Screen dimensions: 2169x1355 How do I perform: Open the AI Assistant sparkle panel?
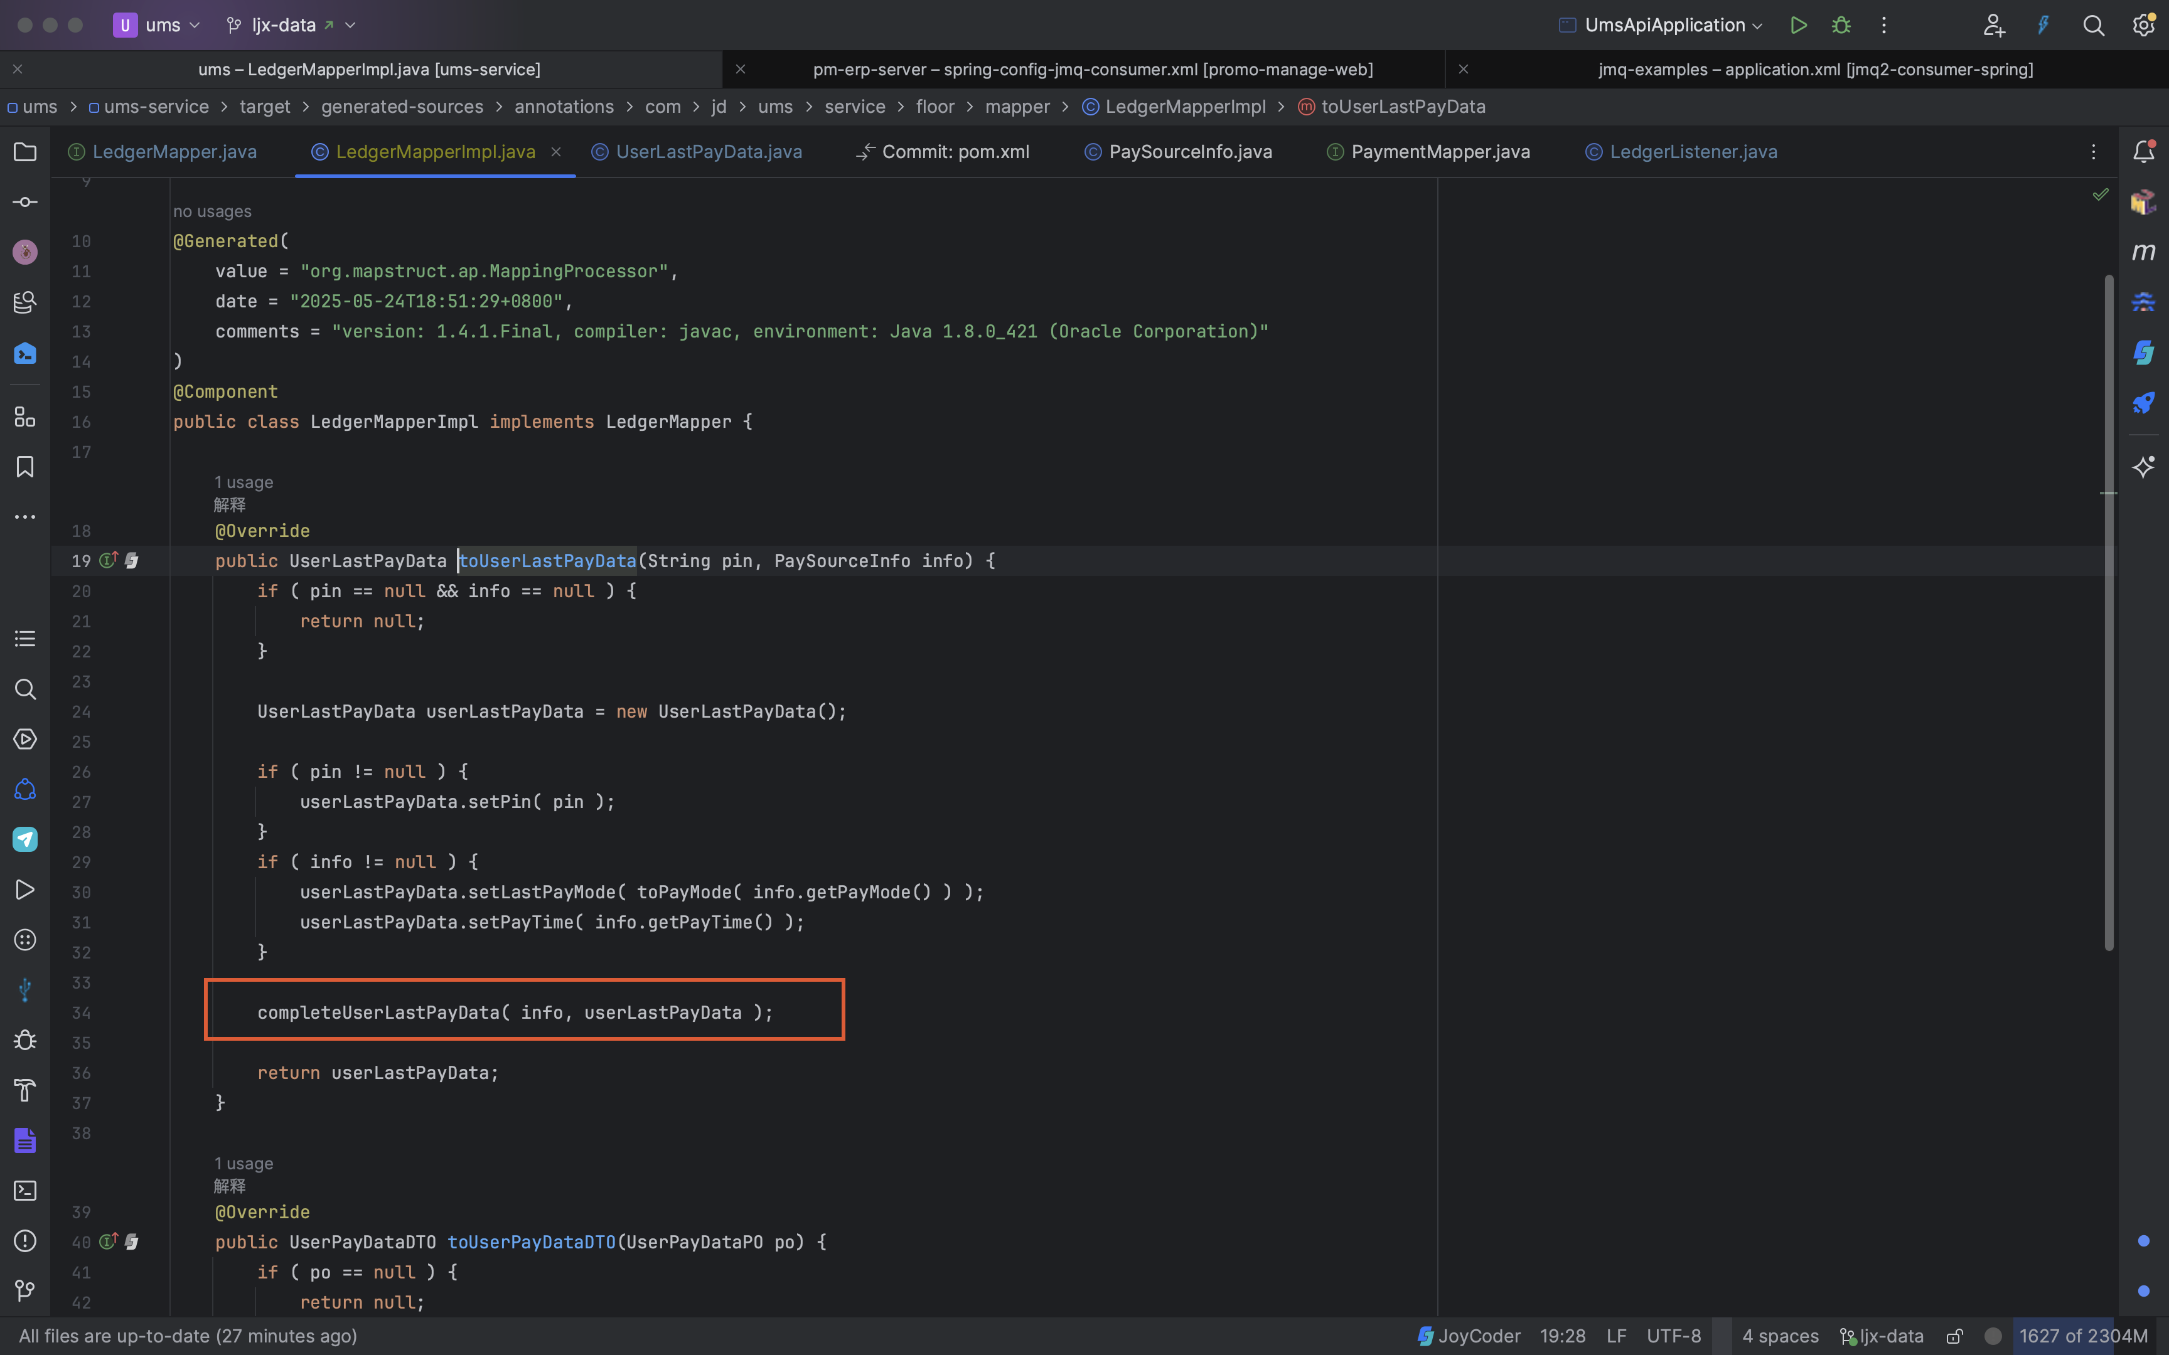pyautogui.click(x=2144, y=467)
